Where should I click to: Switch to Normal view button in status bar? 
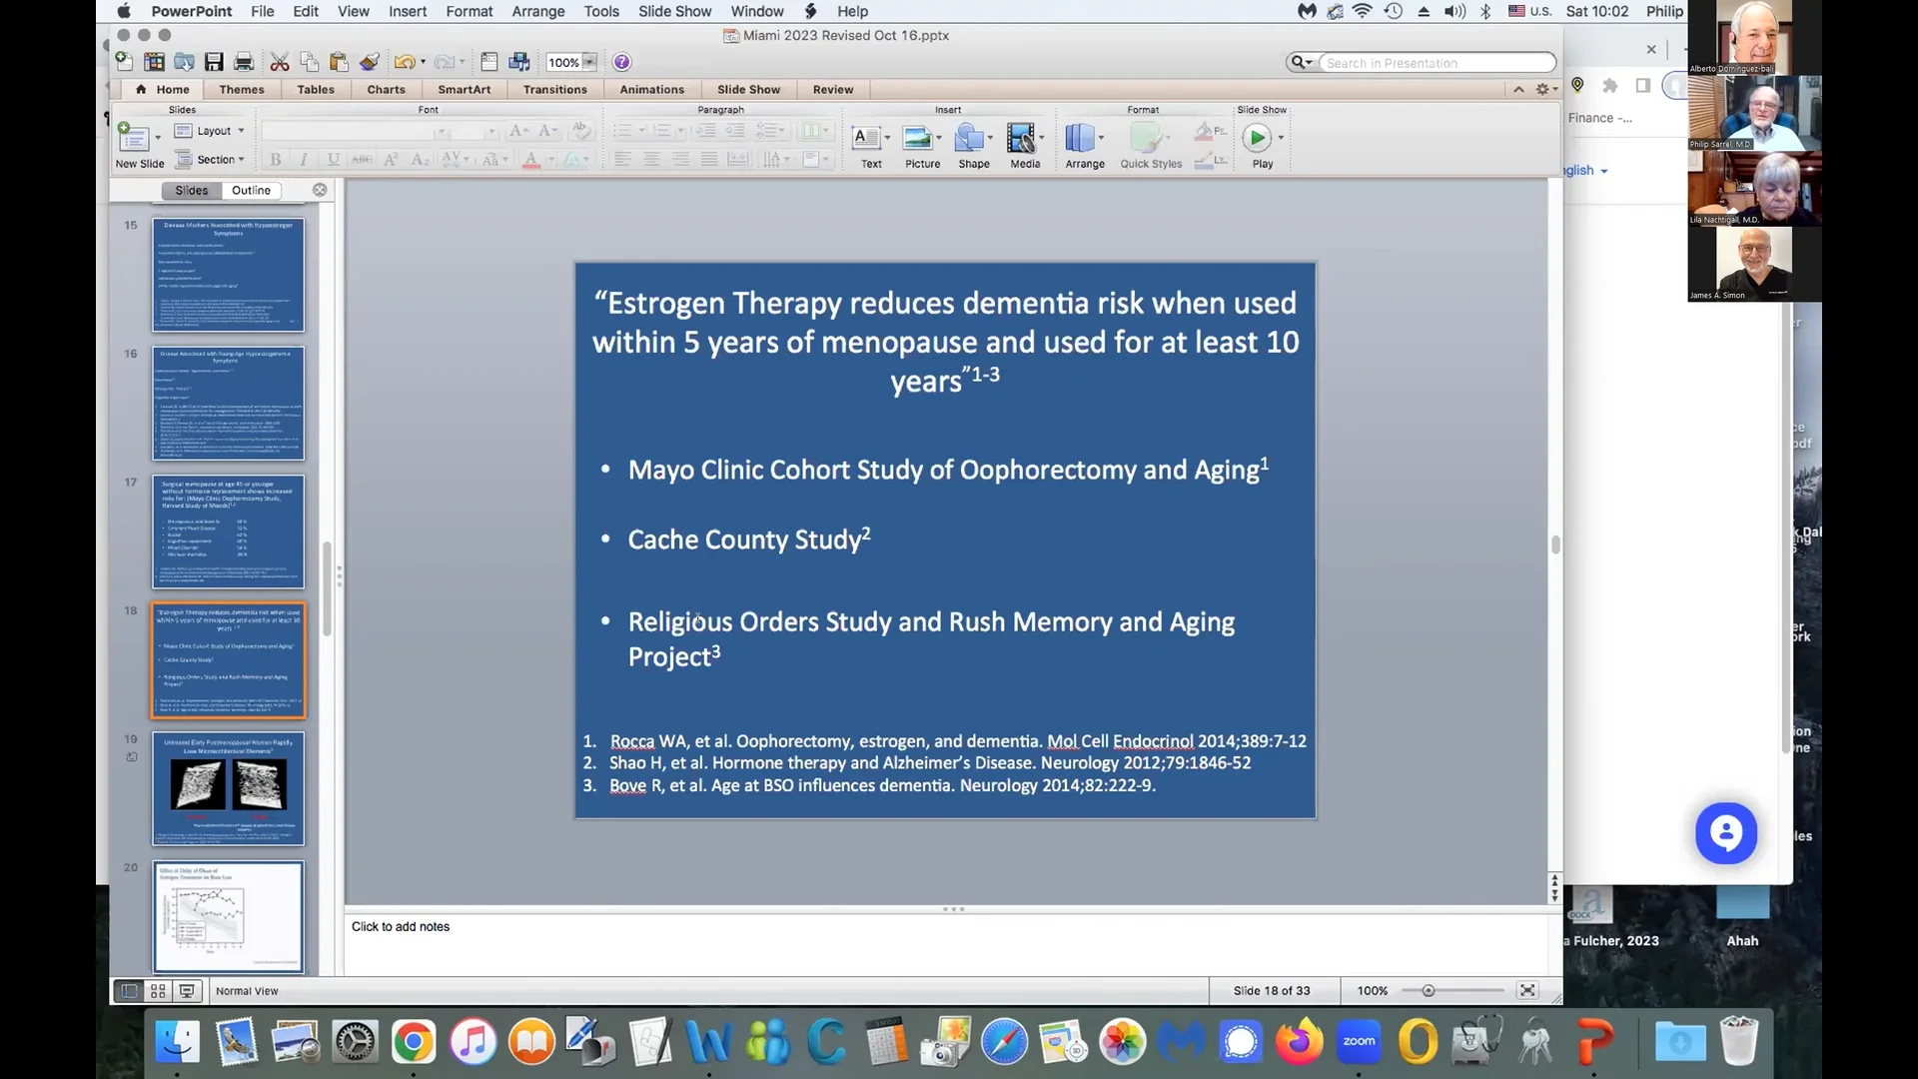(x=129, y=991)
